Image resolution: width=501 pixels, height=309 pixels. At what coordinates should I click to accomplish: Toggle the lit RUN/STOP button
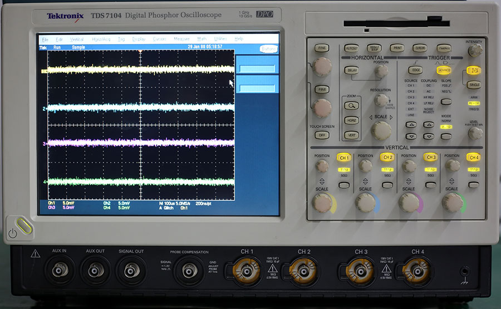(474, 70)
